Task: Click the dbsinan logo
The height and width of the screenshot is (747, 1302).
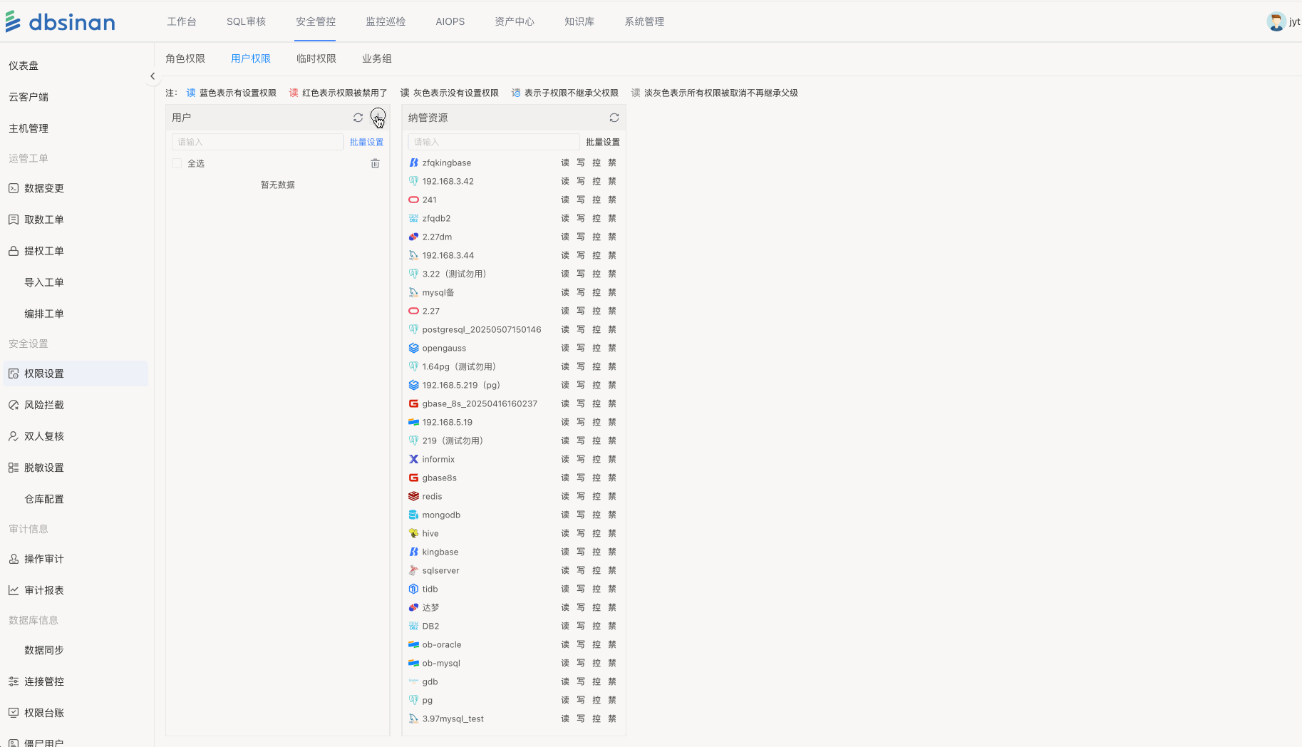Action: [x=61, y=22]
